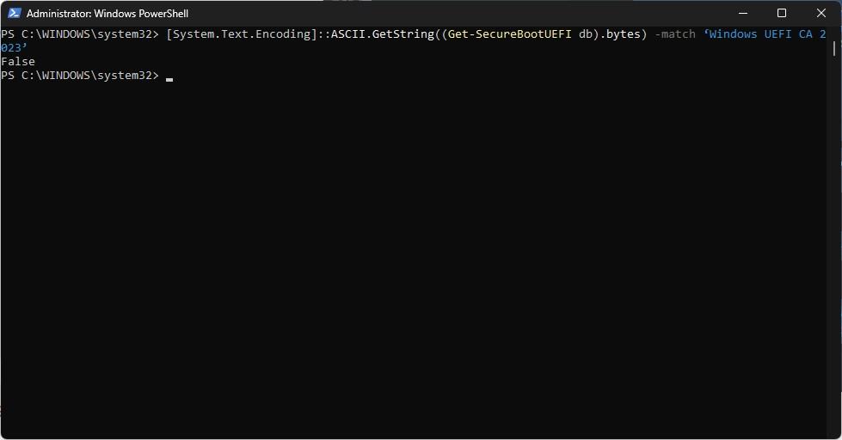Click the first "PS C:\WINDOWS\system32>" prompt
This screenshot has height=440, width=842.
pos(80,34)
